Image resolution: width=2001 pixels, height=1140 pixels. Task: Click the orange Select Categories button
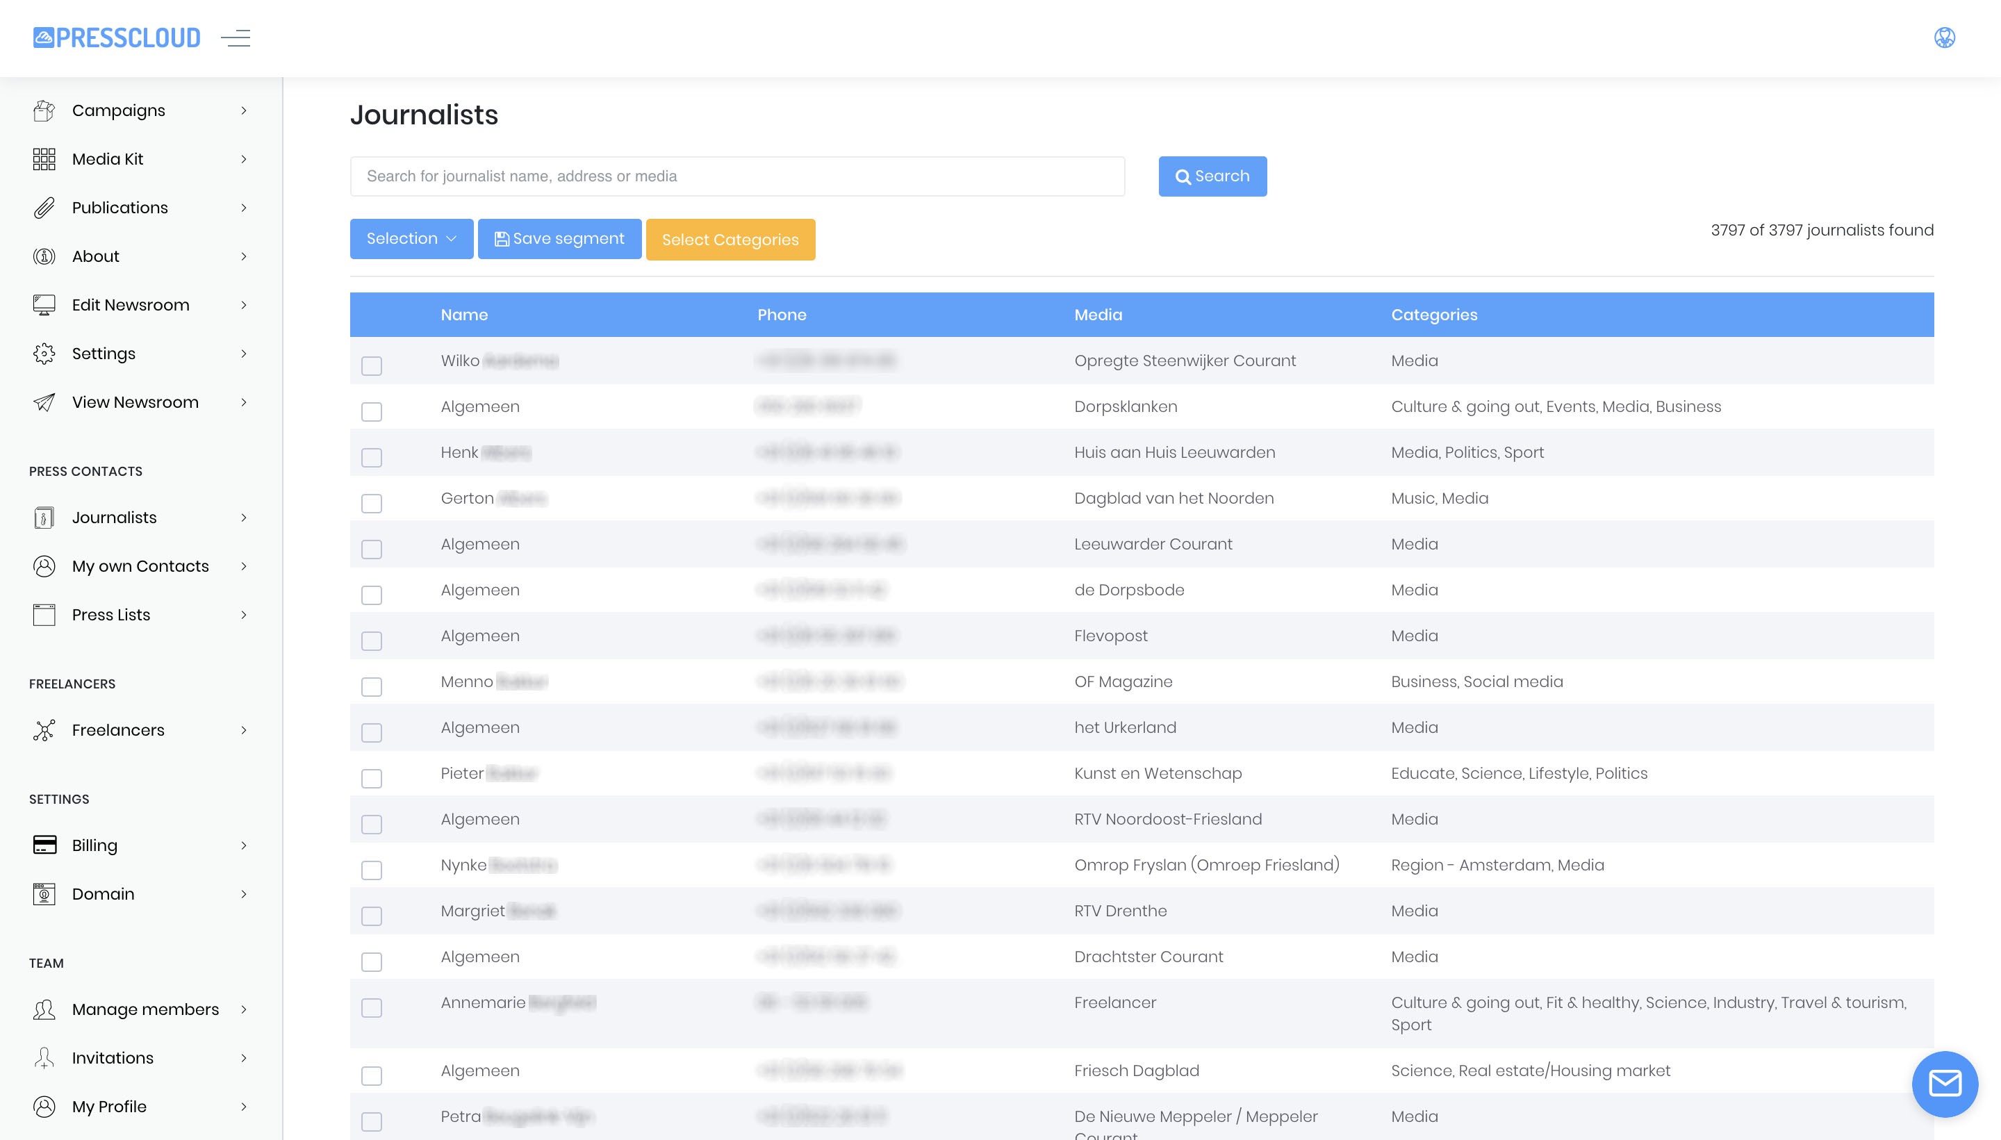coord(730,240)
